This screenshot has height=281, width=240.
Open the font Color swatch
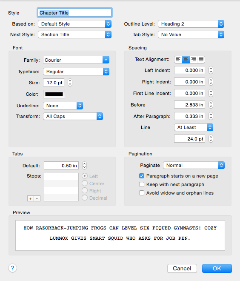click(54, 94)
